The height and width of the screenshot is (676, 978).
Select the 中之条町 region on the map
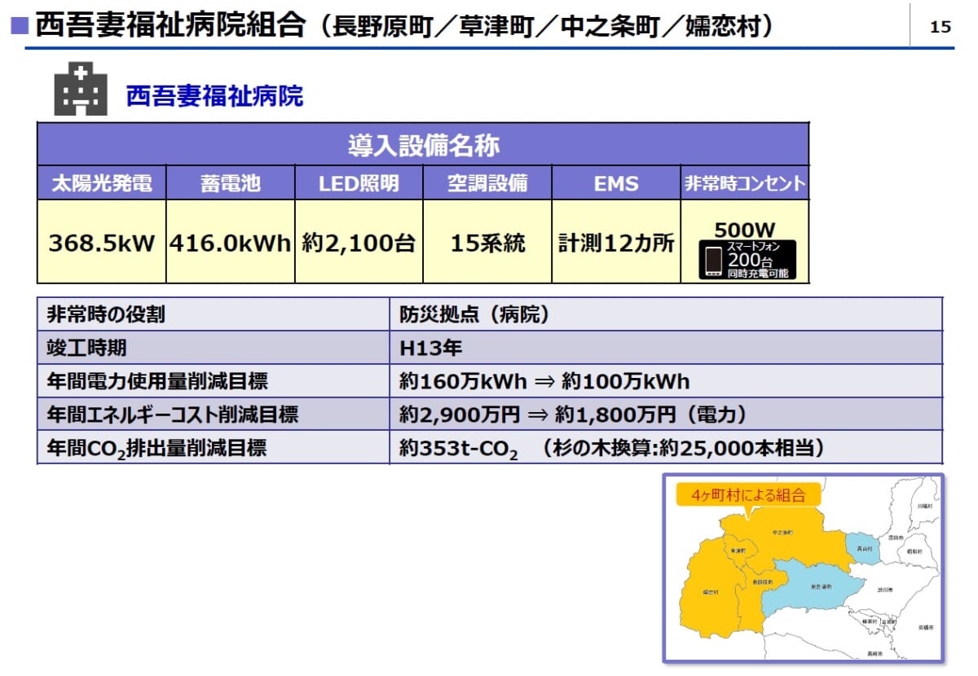pos(782,533)
